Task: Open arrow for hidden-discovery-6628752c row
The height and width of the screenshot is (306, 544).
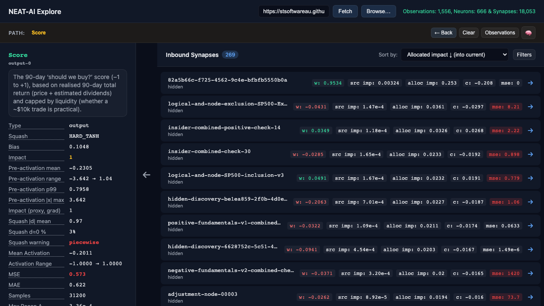Action: (x=530, y=249)
